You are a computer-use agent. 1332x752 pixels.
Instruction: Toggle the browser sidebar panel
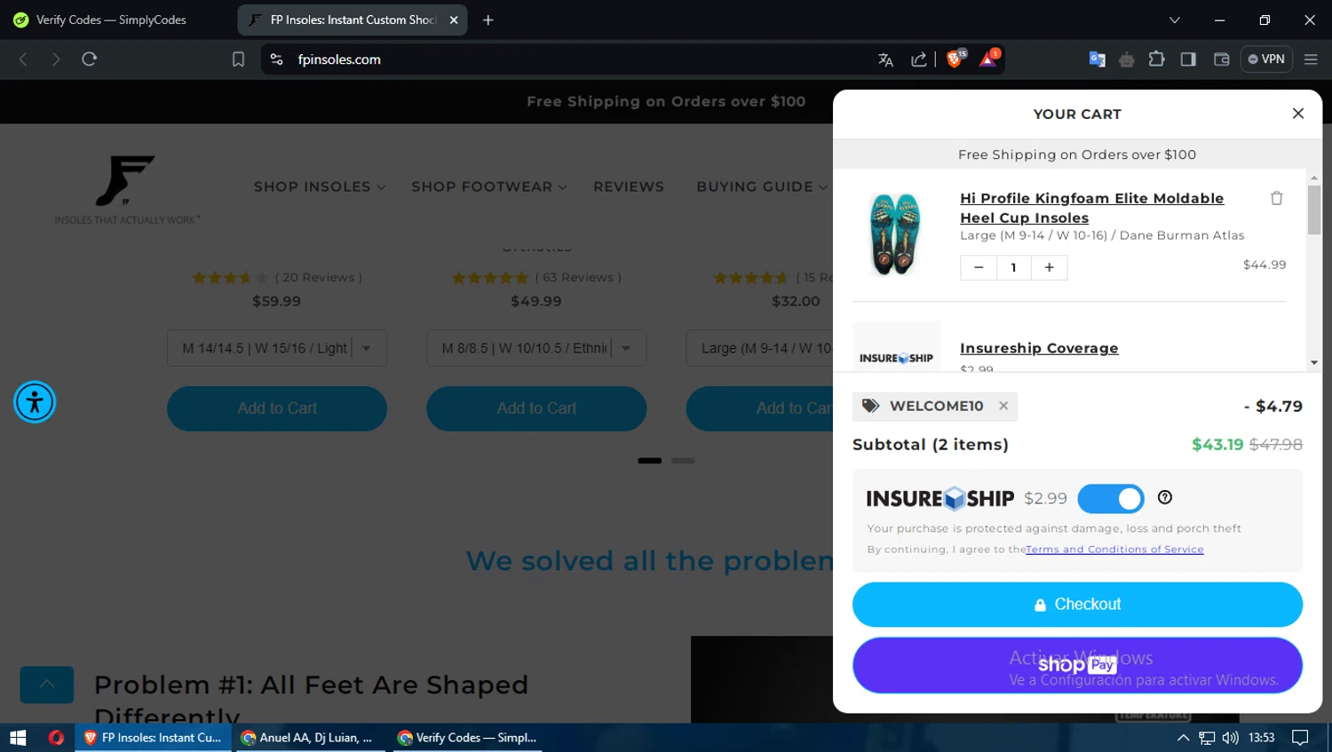coord(1188,59)
